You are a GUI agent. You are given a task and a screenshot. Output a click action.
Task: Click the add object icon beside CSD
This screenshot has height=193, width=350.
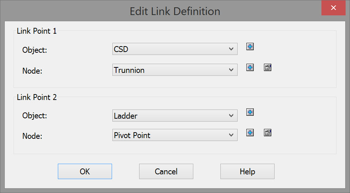click(x=250, y=47)
